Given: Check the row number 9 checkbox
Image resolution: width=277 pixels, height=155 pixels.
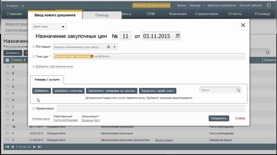Looking at the screenshot, I should click(x=7, y=67).
